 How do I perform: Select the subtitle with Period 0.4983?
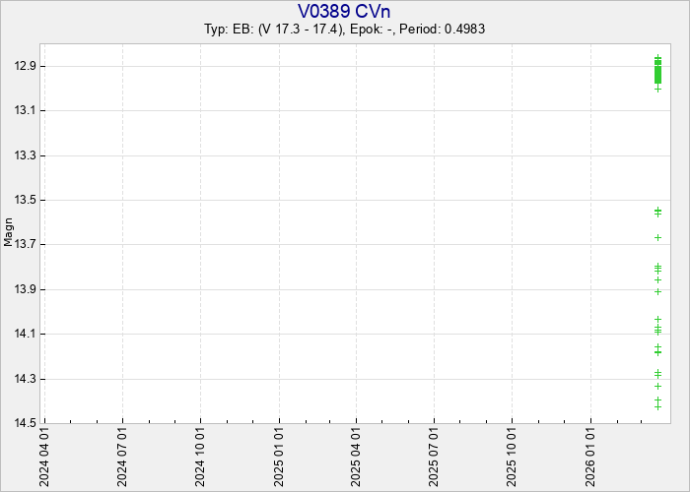point(344,30)
